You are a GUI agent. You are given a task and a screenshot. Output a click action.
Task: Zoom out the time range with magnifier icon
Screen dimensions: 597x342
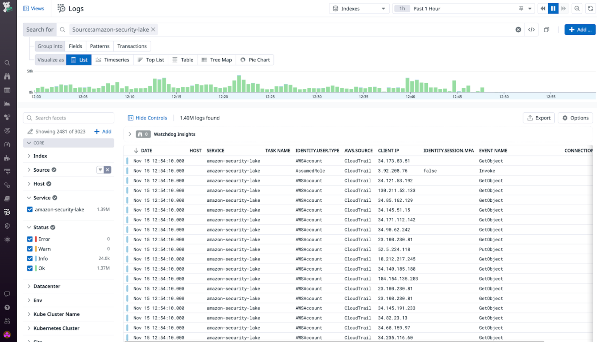click(x=577, y=9)
